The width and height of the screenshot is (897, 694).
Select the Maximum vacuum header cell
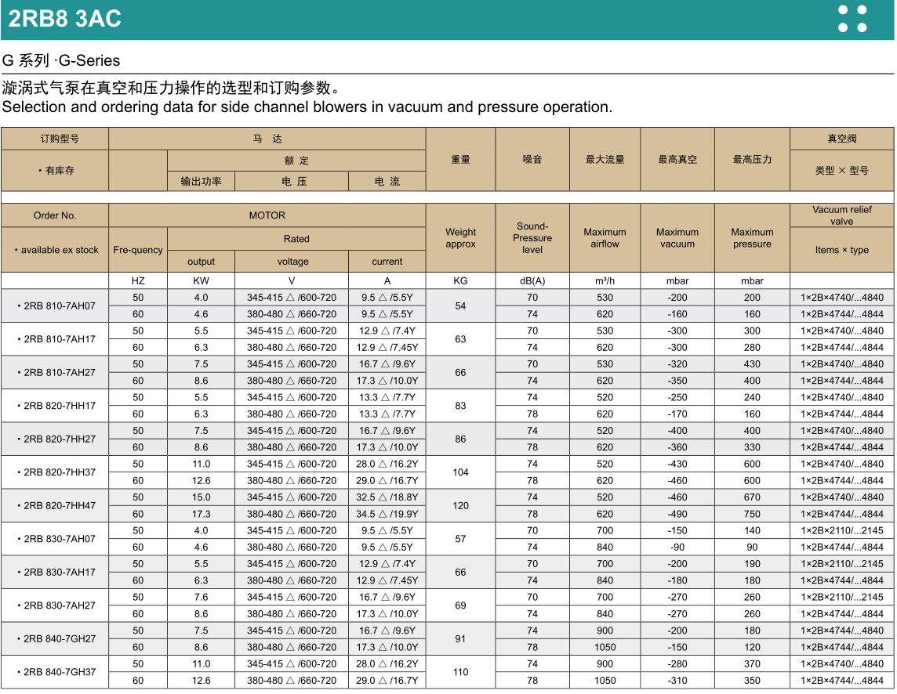coord(677,238)
